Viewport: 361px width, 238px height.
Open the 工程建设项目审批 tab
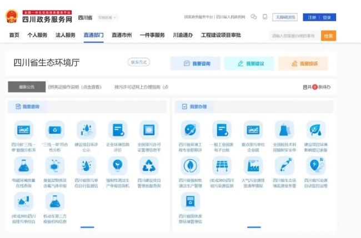coord(221,35)
